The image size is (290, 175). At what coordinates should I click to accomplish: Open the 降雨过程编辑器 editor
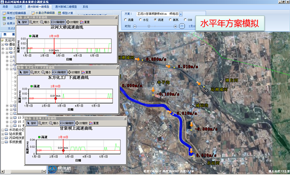tap(14, 13)
